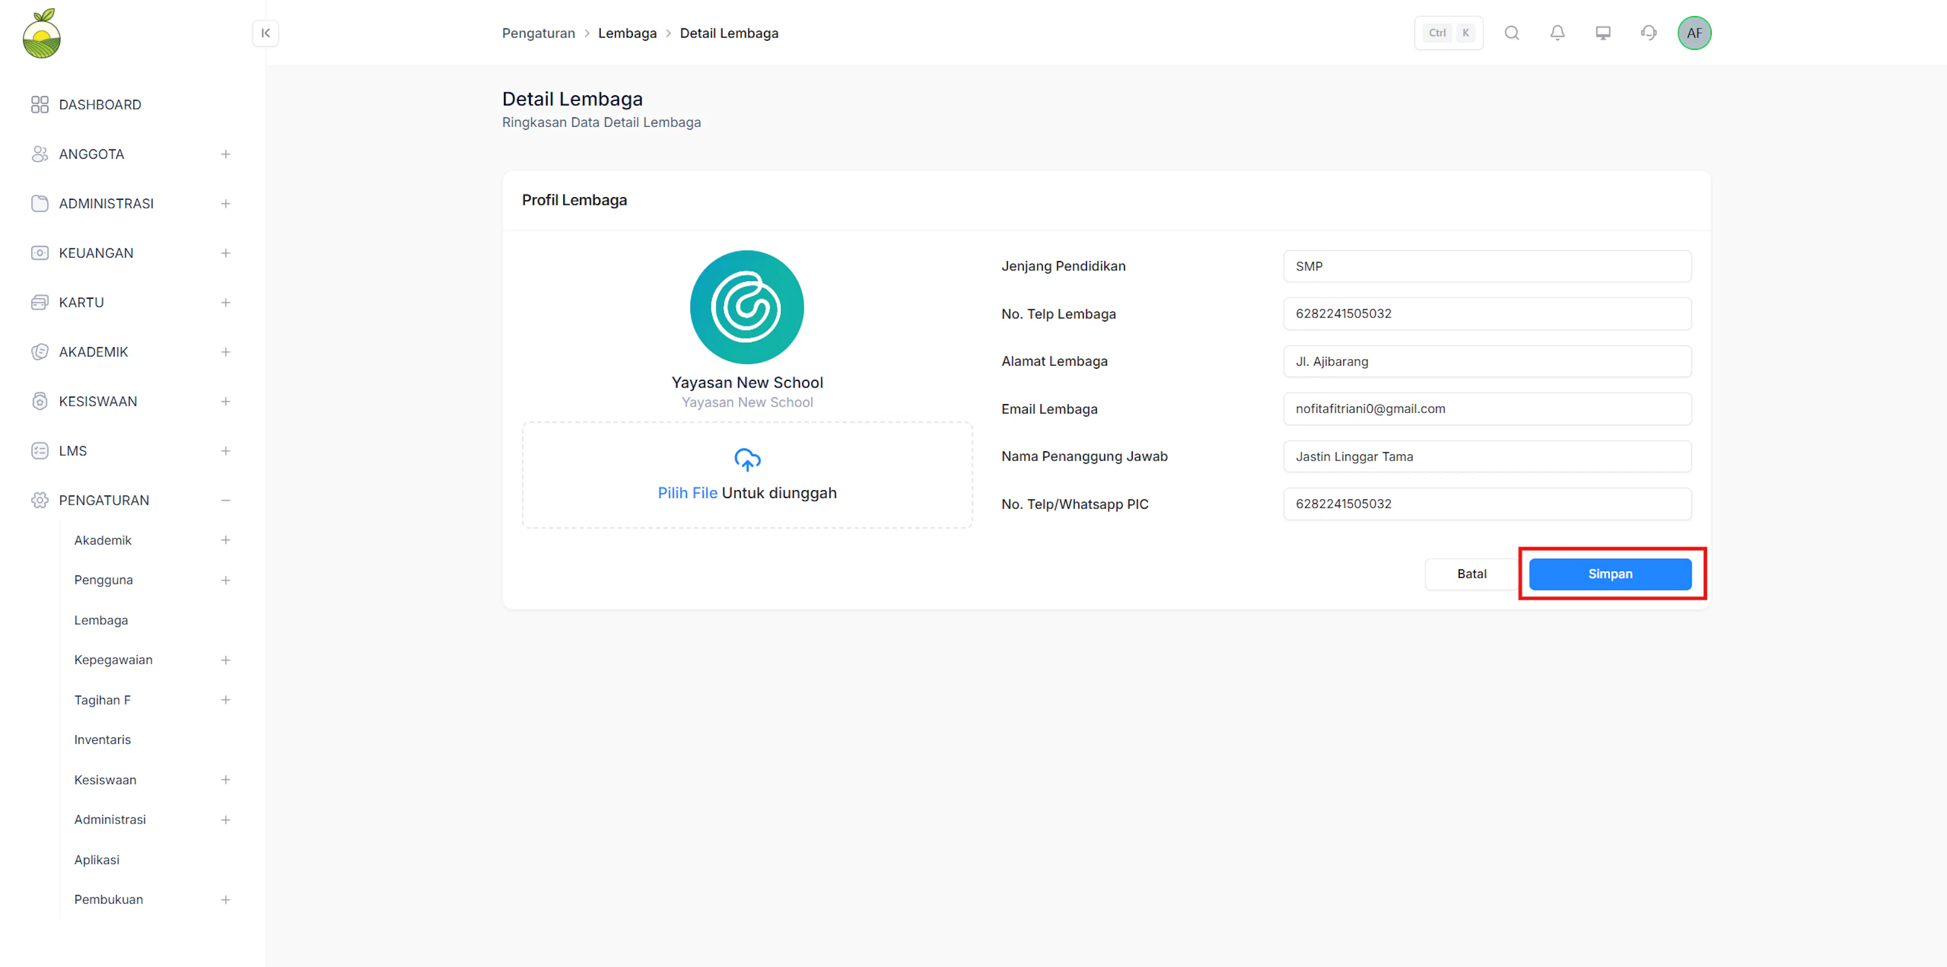Collapse the PENGATURAN menu minus
The image size is (1947, 967).
point(225,500)
